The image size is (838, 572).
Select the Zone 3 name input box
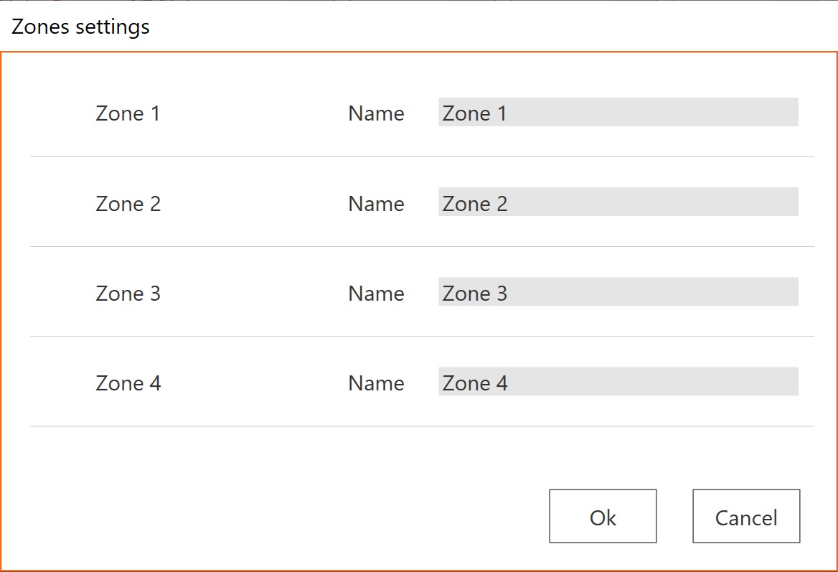[x=618, y=292]
